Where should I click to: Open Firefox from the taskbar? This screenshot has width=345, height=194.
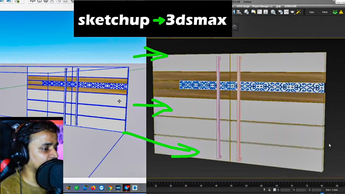coord(93,188)
